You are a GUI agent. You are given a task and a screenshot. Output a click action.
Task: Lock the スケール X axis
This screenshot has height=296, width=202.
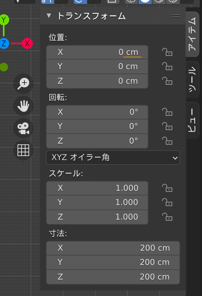tap(167, 188)
